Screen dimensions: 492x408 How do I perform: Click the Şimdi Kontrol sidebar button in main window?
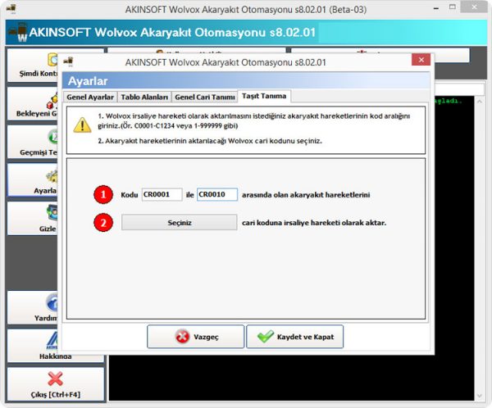pyautogui.click(x=33, y=65)
